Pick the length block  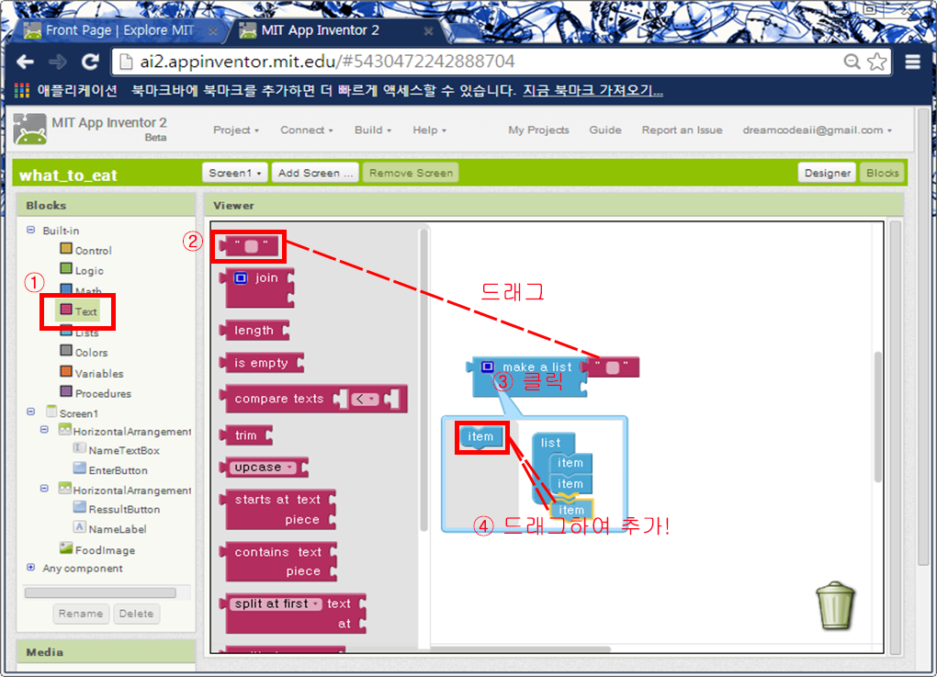click(x=254, y=331)
